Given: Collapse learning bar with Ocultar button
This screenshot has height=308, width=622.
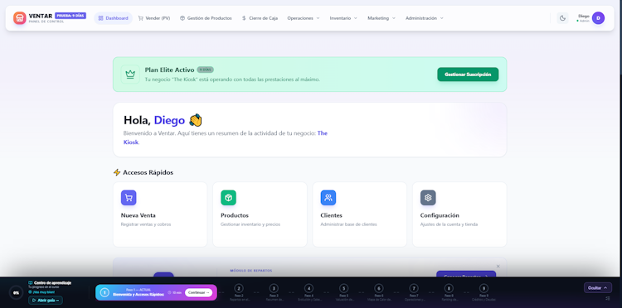Looking at the screenshot, I should [x=597, y=288].
